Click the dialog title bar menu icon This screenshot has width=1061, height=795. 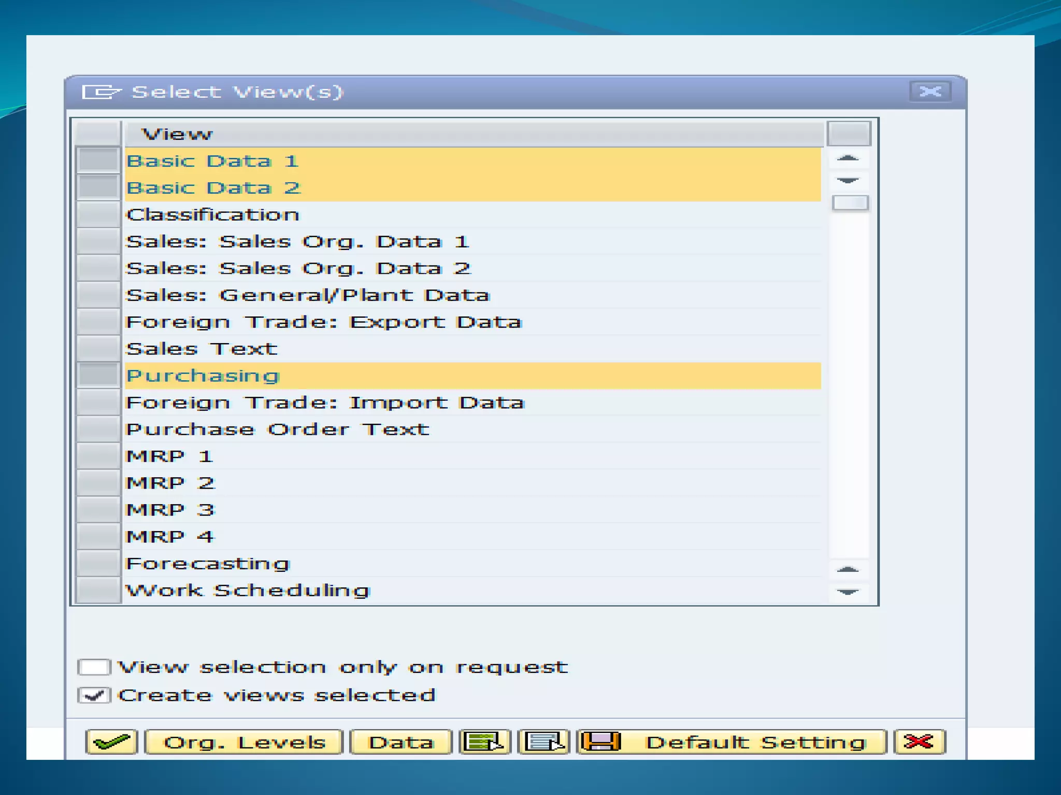(x=101, y=92)
